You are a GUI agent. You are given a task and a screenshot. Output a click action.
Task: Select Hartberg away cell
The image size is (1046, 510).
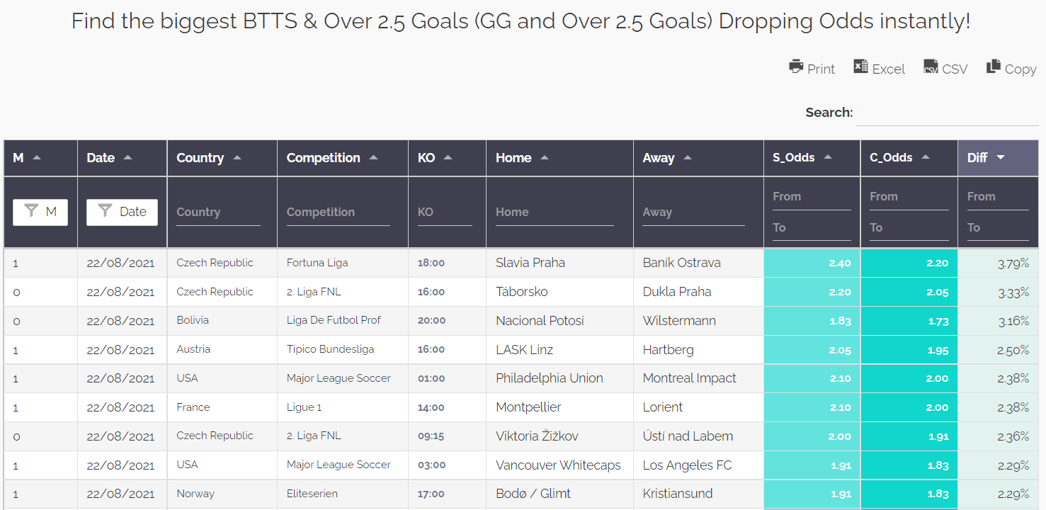[698, 350]
